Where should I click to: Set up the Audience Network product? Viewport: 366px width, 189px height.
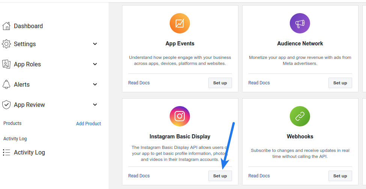[340, 83]
